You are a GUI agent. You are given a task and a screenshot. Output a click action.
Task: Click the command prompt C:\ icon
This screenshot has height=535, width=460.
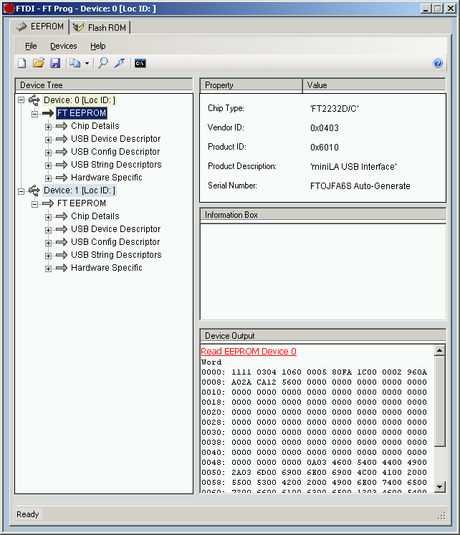(140, 64)
